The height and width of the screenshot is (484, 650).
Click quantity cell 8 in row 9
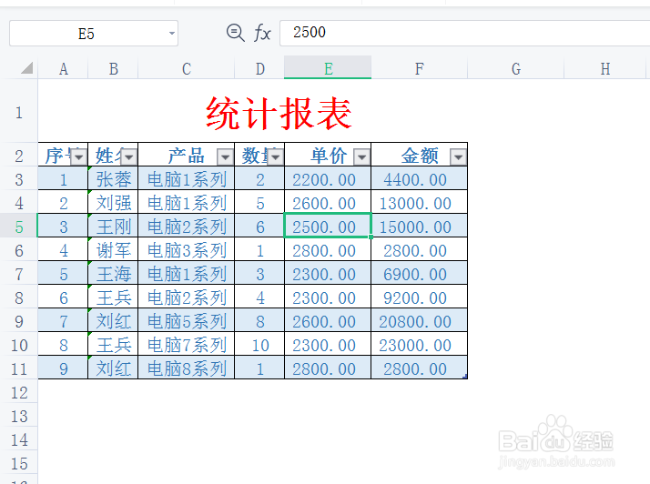coord(260,321)
